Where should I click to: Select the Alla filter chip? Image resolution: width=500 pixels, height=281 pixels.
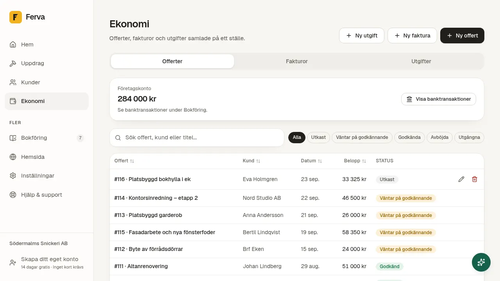[x=297, y=137]
